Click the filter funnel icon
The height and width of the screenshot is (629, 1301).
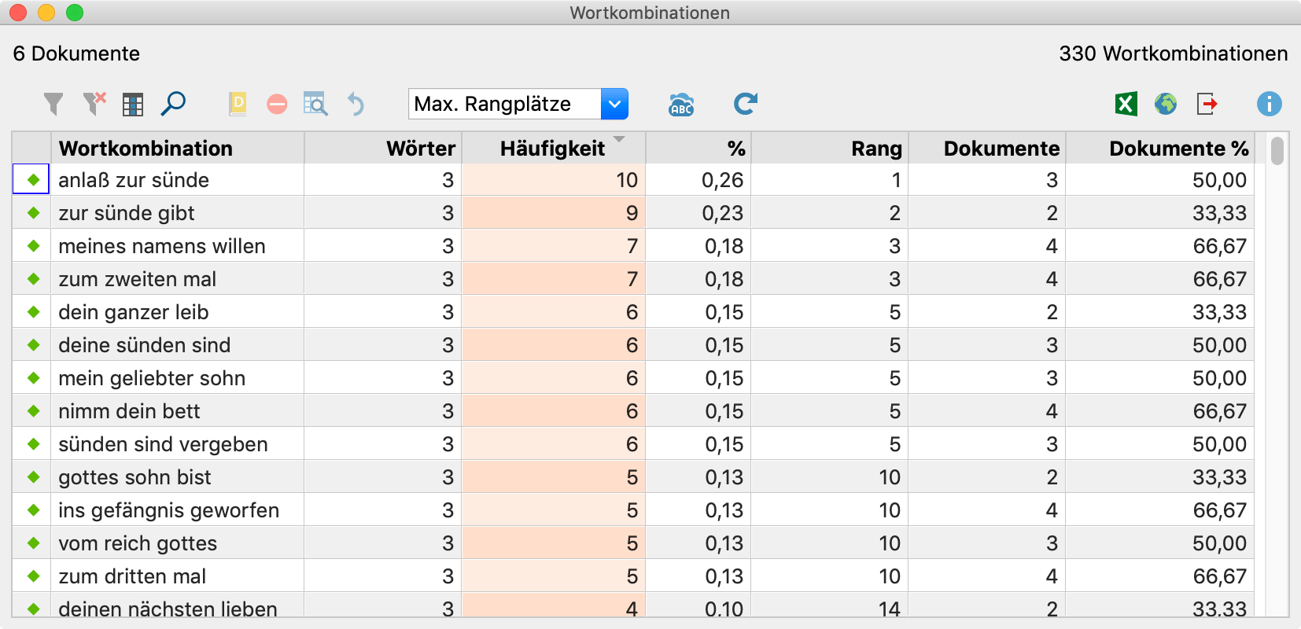click(53, 104)
